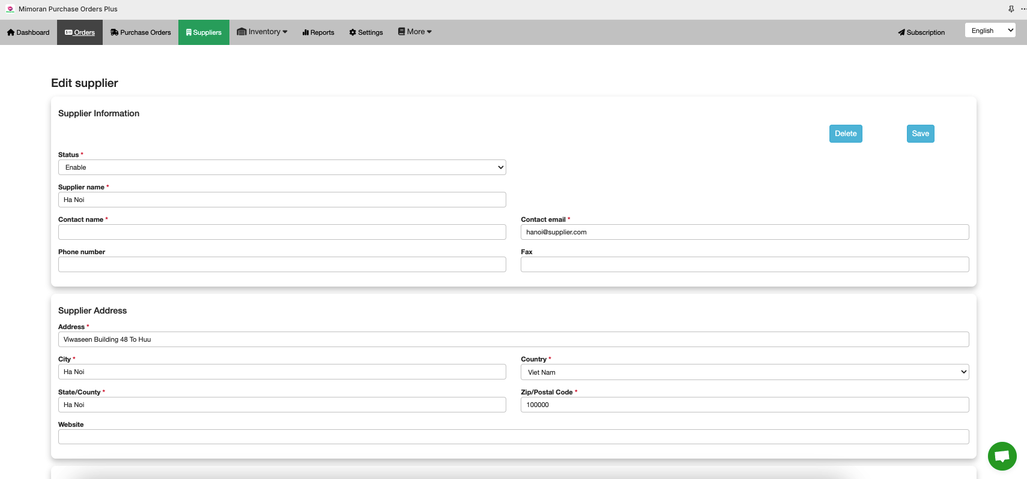This screenshot has width=1027, height=479.
Task: Open the Reports tab
Action: coord(318,32)
